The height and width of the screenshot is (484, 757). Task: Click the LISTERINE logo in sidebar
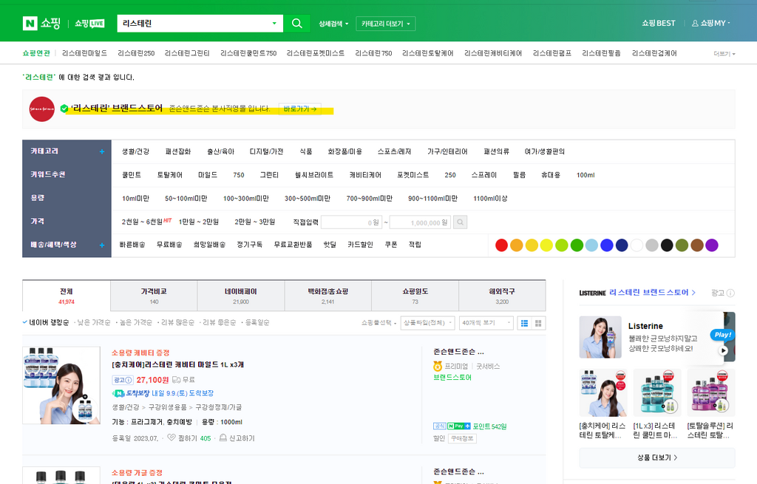click(592, 293)
